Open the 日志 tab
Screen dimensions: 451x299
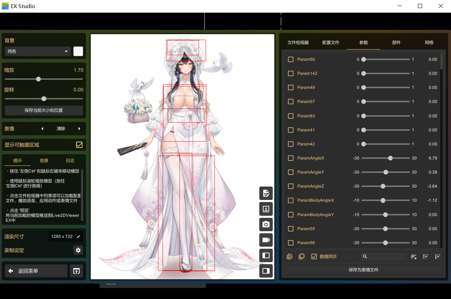pyautogui.click(x=70, y=161)
